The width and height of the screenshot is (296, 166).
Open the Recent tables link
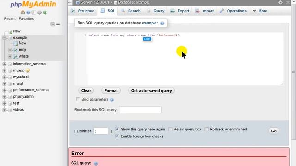(10, 19)
